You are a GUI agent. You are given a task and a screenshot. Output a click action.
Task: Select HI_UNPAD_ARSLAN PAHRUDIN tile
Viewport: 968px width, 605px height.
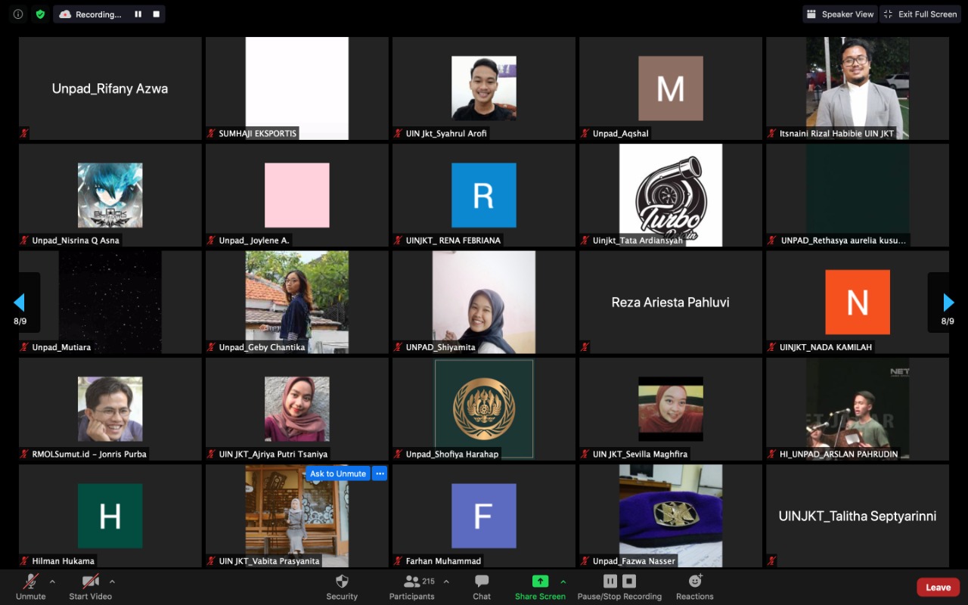point(858,409)
